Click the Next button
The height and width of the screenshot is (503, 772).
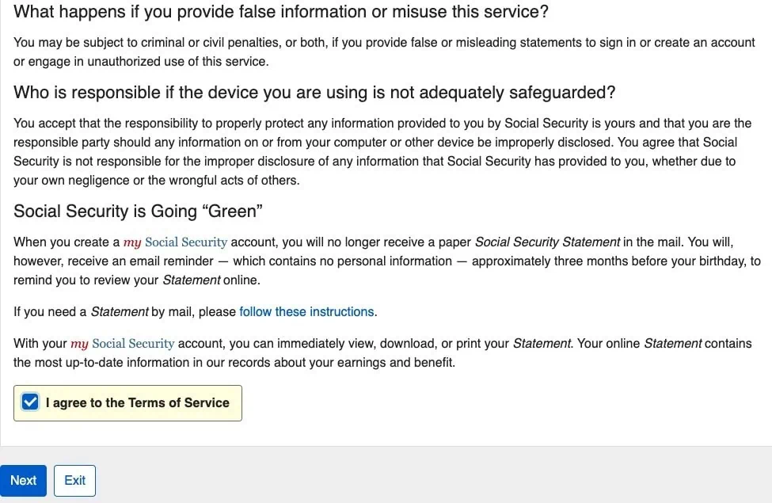coord(23,480)
